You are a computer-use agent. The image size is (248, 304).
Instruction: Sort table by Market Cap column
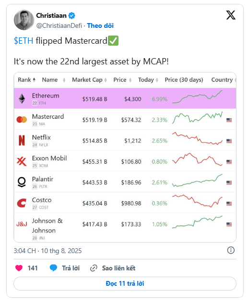tap(89, 80)
